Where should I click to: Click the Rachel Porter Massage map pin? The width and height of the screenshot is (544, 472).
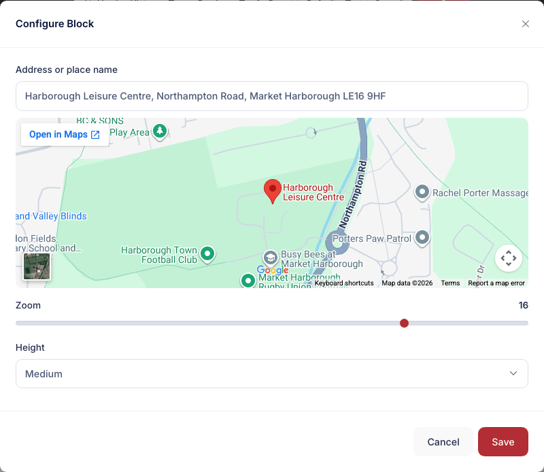(x=422, y=192)
